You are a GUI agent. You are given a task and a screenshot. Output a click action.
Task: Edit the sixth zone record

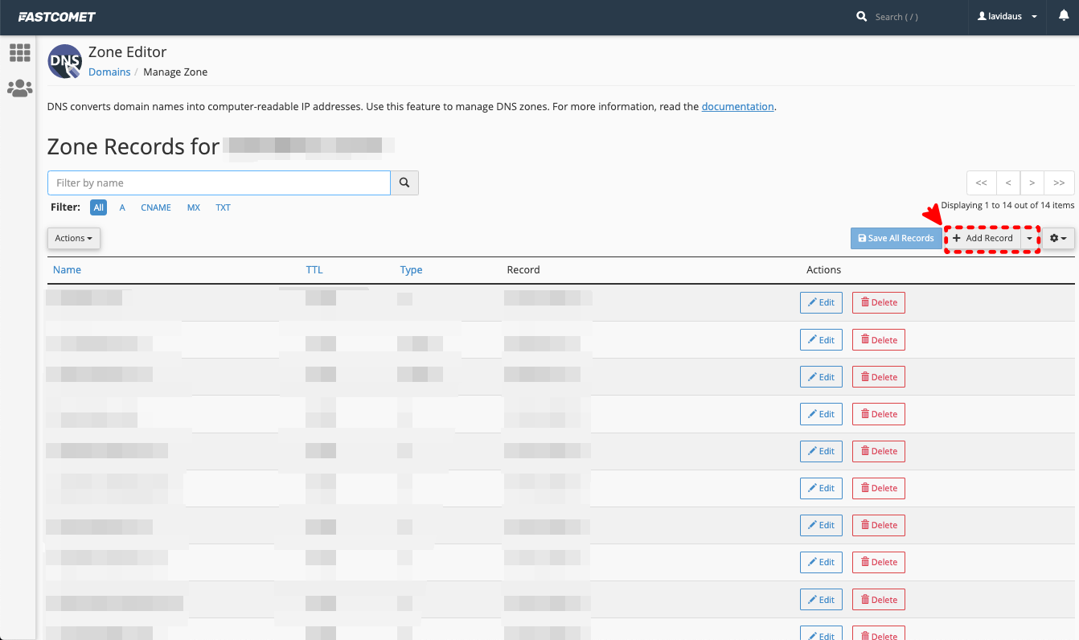[821, 488]
